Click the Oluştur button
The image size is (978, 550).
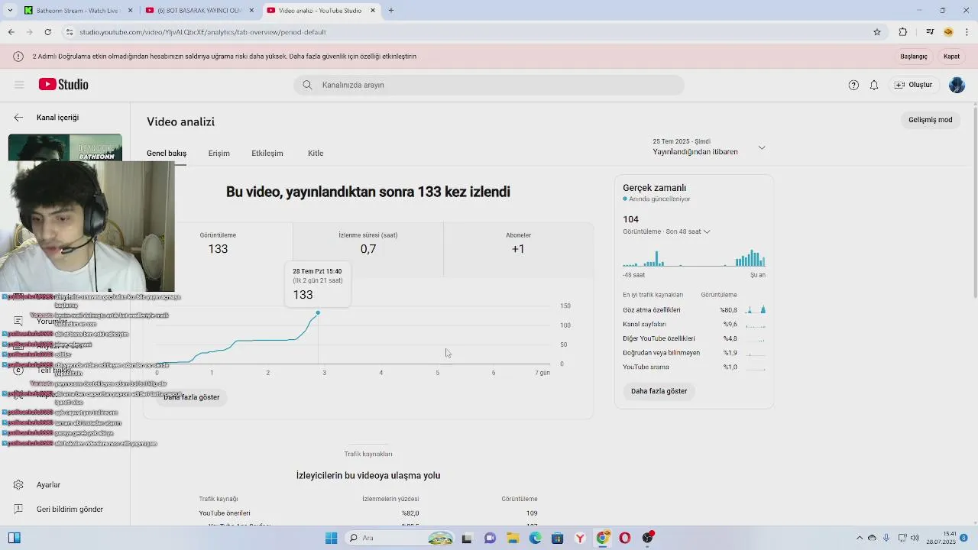[x=913, y=85]
